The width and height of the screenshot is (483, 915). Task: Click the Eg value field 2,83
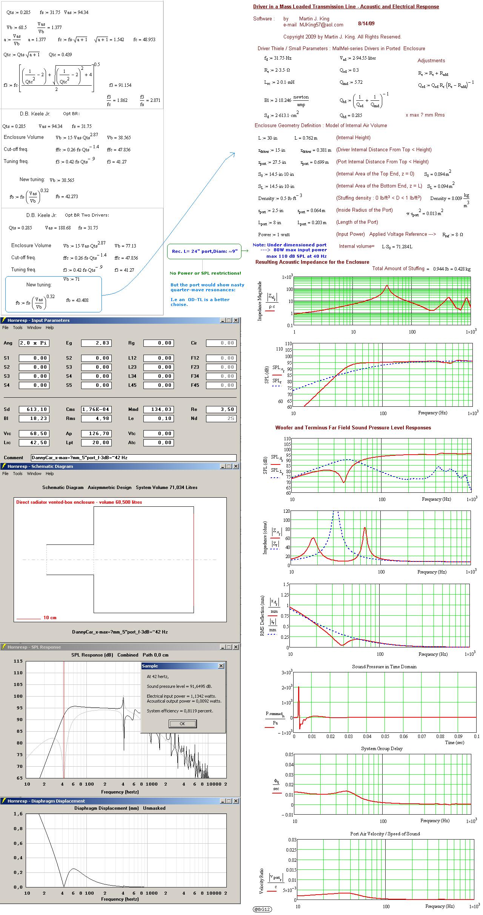coord(96,343)
